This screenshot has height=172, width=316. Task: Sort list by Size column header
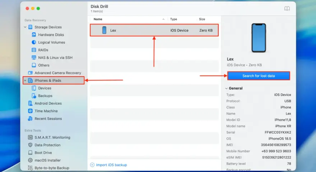point(202,19)
